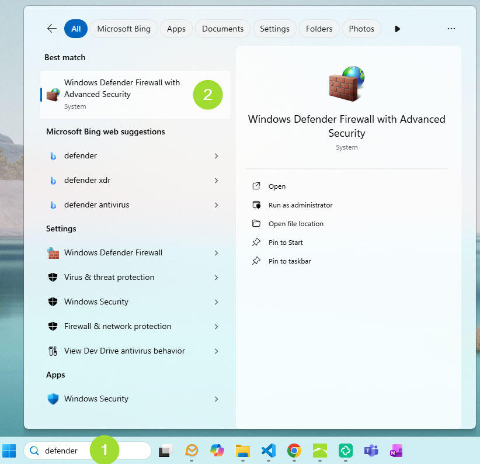Switch to the Apps filter tab

coord(176,29)
